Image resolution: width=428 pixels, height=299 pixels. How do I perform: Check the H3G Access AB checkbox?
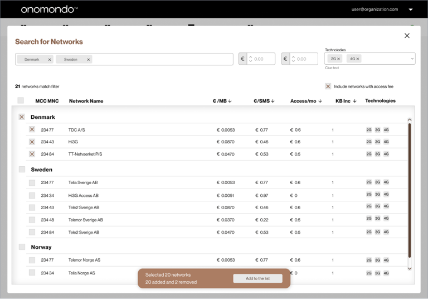(x=32, y=195)
